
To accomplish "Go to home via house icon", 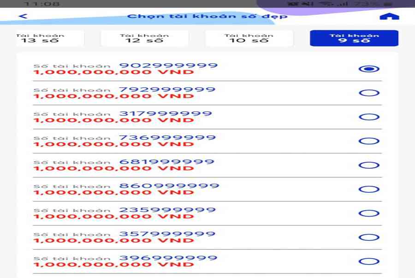I will tap(389, 17).
